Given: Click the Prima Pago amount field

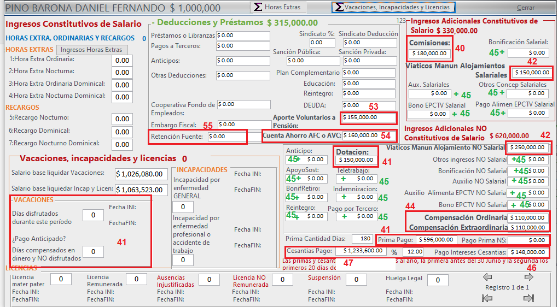Looking at the screenshot, I should click(x=435, y=240).
